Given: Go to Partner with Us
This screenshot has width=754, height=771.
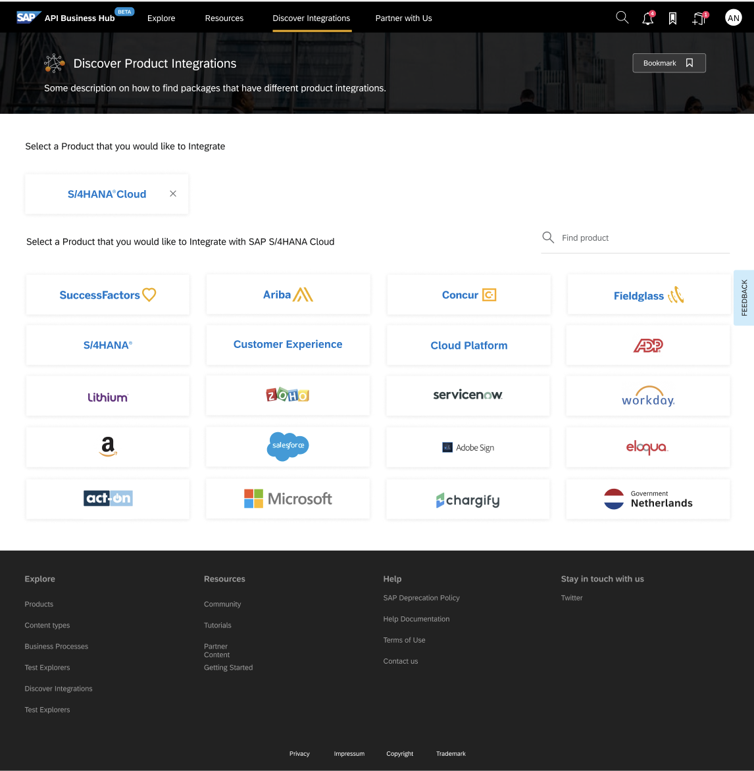Looking at the screenshot, I should click(403, 18).
